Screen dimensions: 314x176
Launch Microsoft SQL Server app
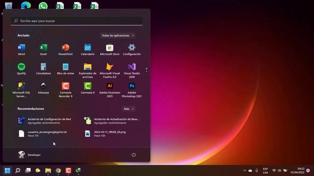(22, 90)
